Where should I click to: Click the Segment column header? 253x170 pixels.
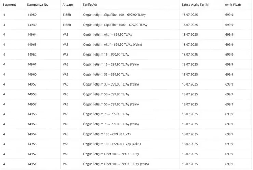10,5
